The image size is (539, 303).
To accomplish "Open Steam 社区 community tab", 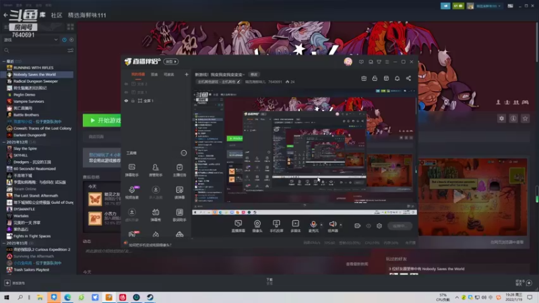I will 57,15.
